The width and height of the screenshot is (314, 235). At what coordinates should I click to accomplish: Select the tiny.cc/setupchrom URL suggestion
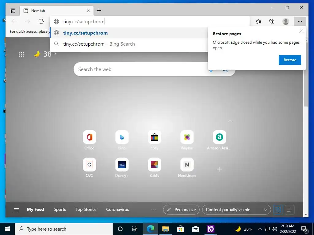[x=128, y=33]
